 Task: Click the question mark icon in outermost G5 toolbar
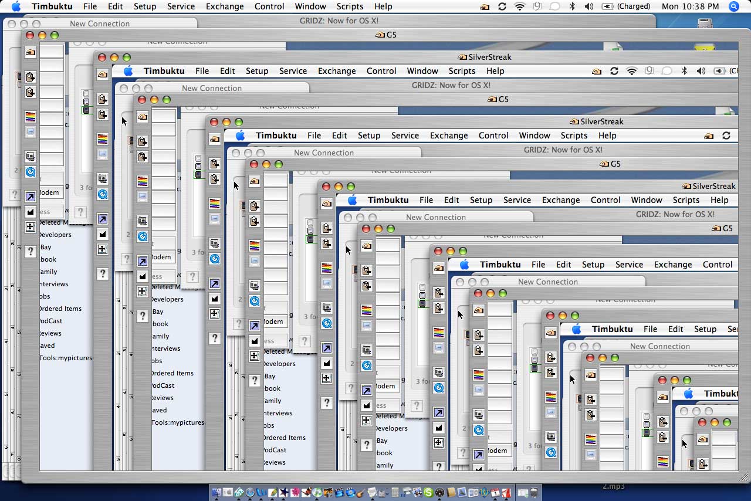(31, 251)
